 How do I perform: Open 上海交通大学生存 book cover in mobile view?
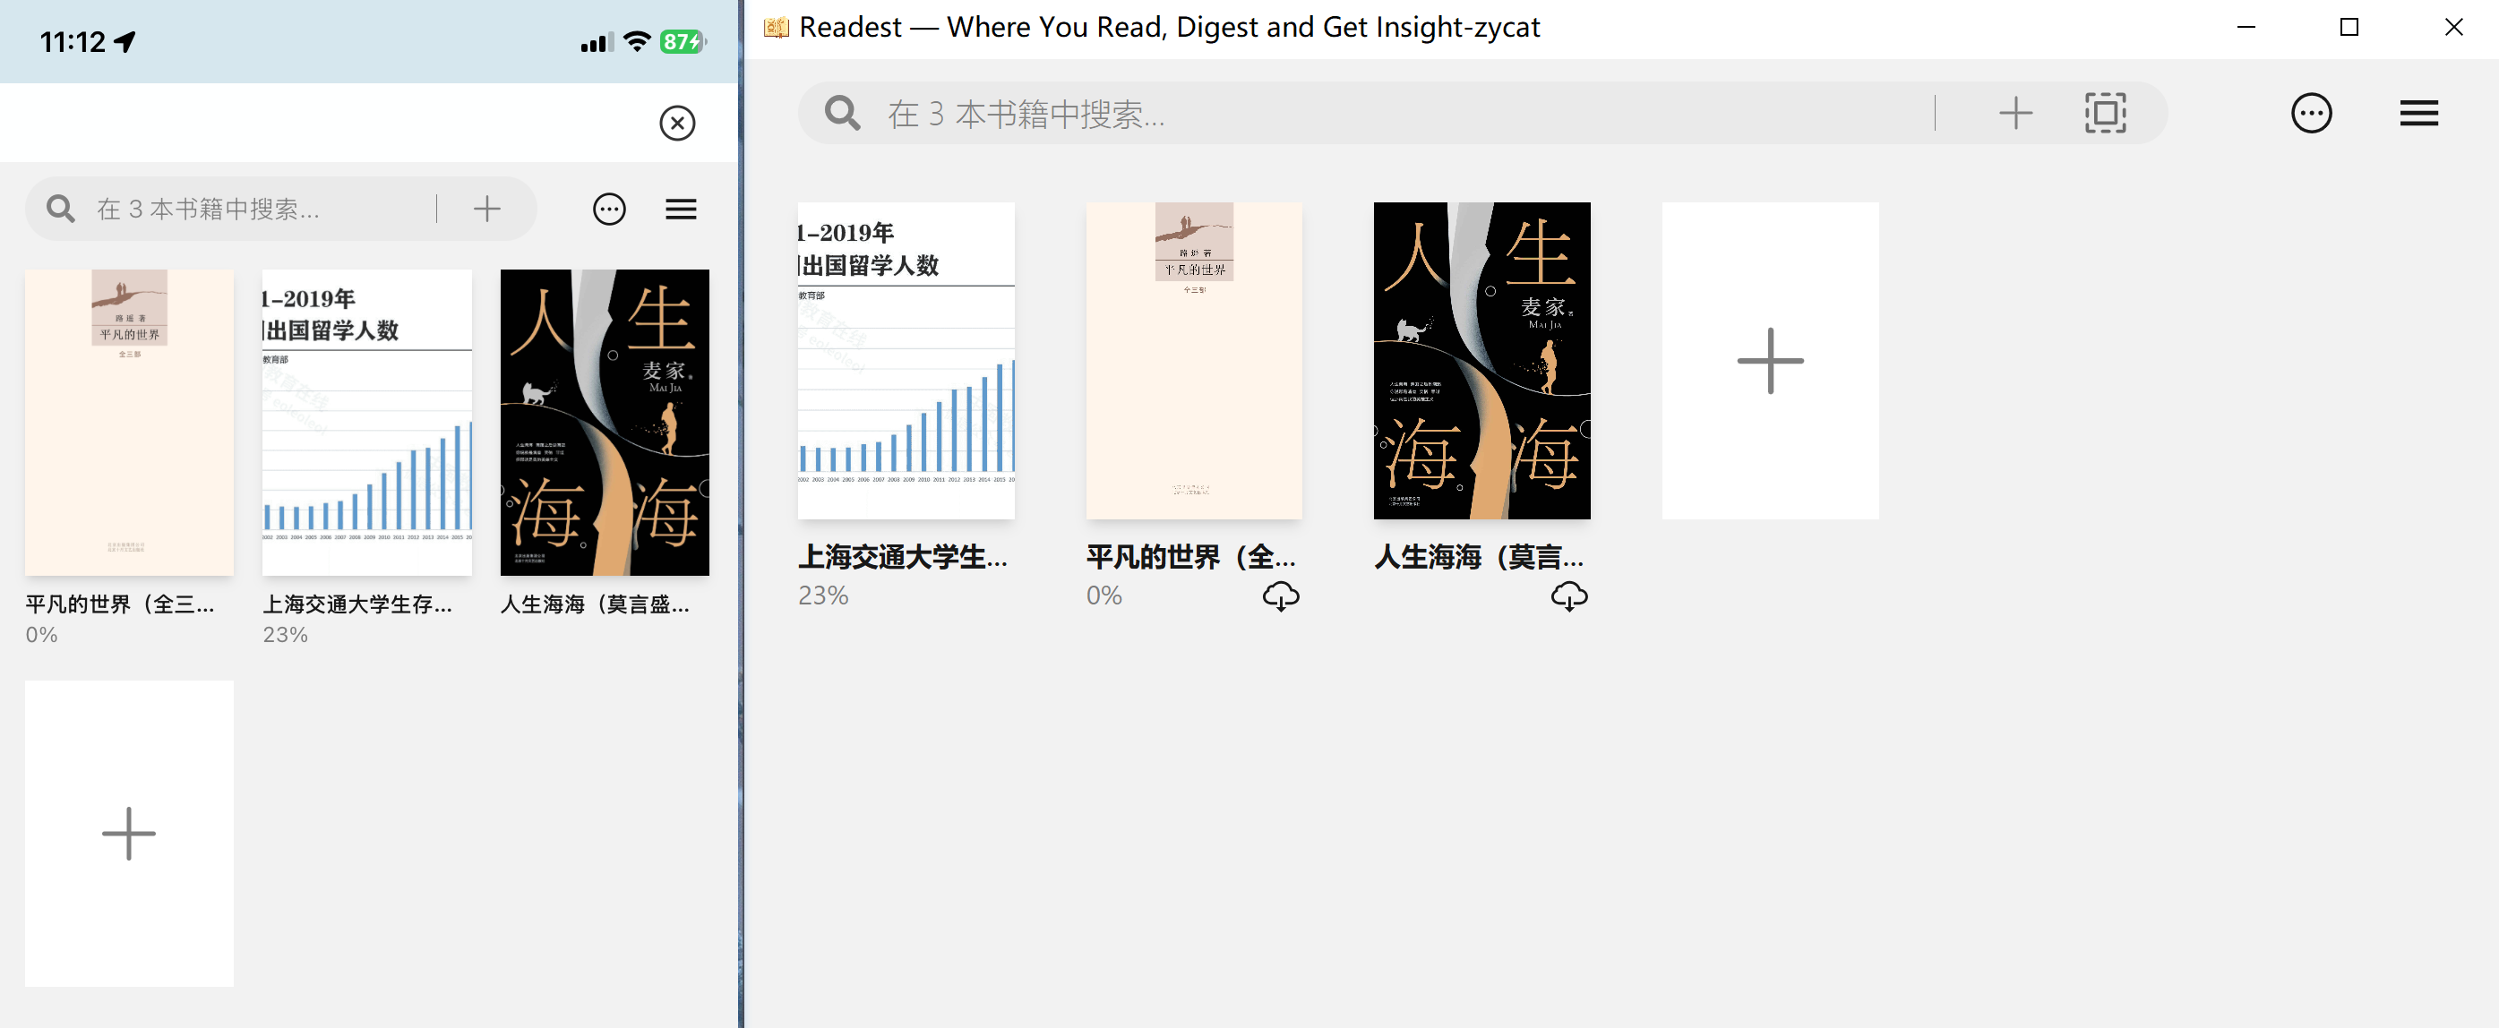pyautogui.click(x=366, y=422)
